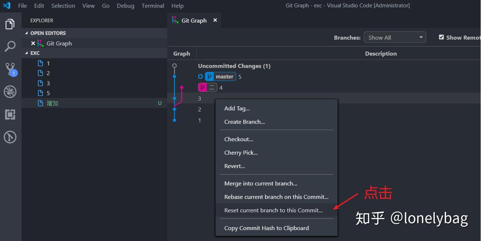
Task: Click the current HEAD circle indicator
Action: point(200,77)
